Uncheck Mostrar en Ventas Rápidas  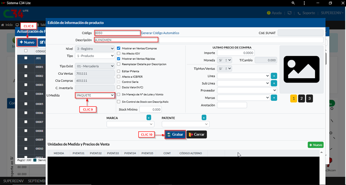[x=119, y=58]
